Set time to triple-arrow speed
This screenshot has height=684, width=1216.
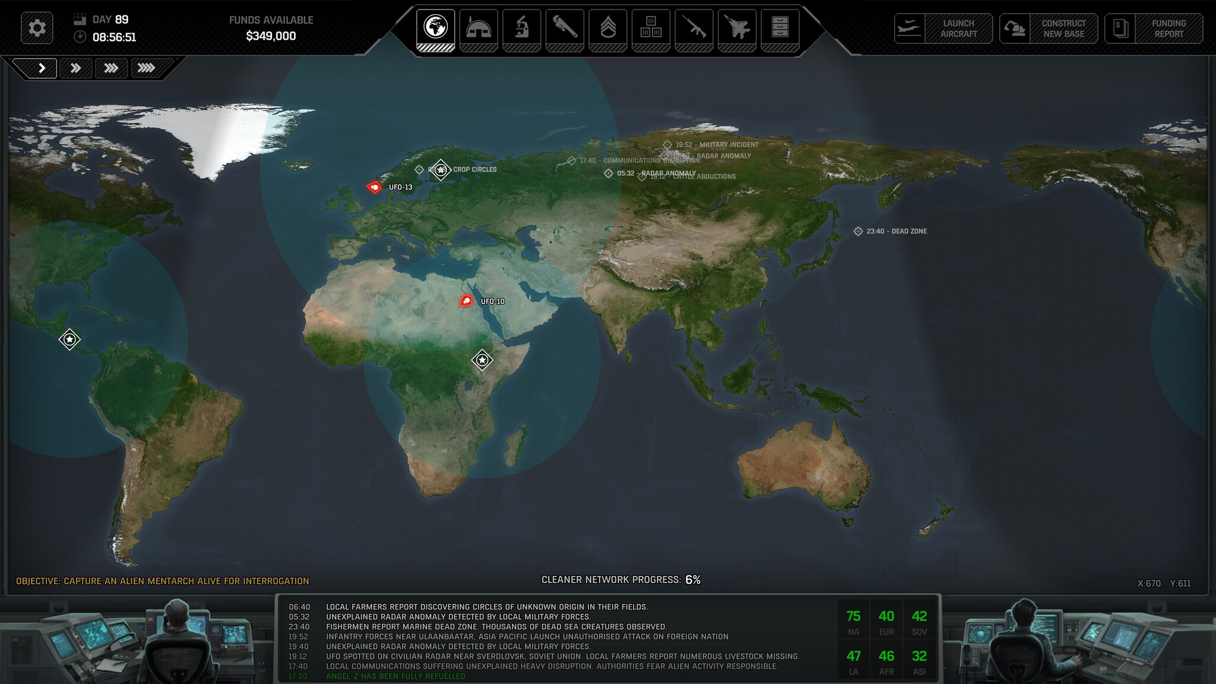[111, 68]
